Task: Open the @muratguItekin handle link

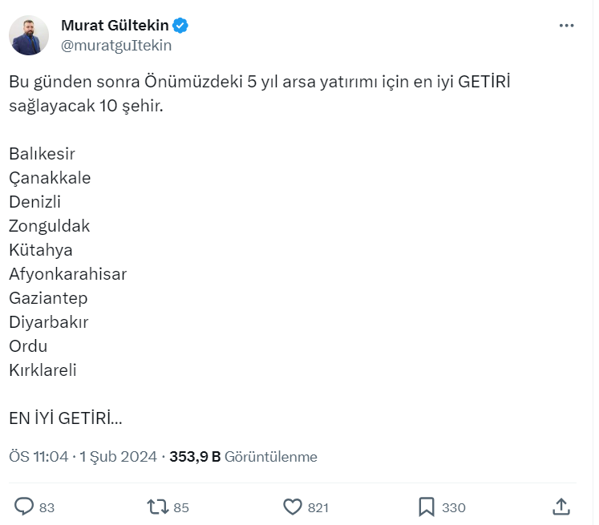Action: [115, 46]
